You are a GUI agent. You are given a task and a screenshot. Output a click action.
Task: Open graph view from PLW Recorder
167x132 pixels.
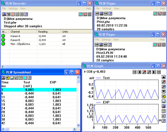[85, 14]
